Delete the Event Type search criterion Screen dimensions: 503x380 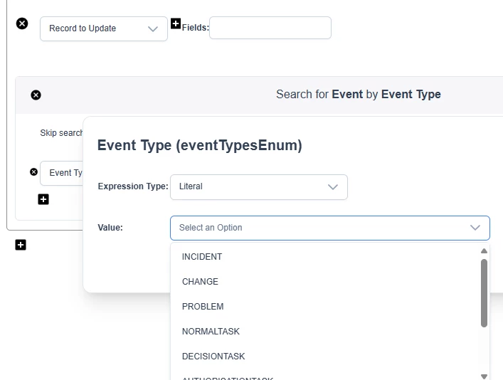pyautogui.click(x=33, y=171)
